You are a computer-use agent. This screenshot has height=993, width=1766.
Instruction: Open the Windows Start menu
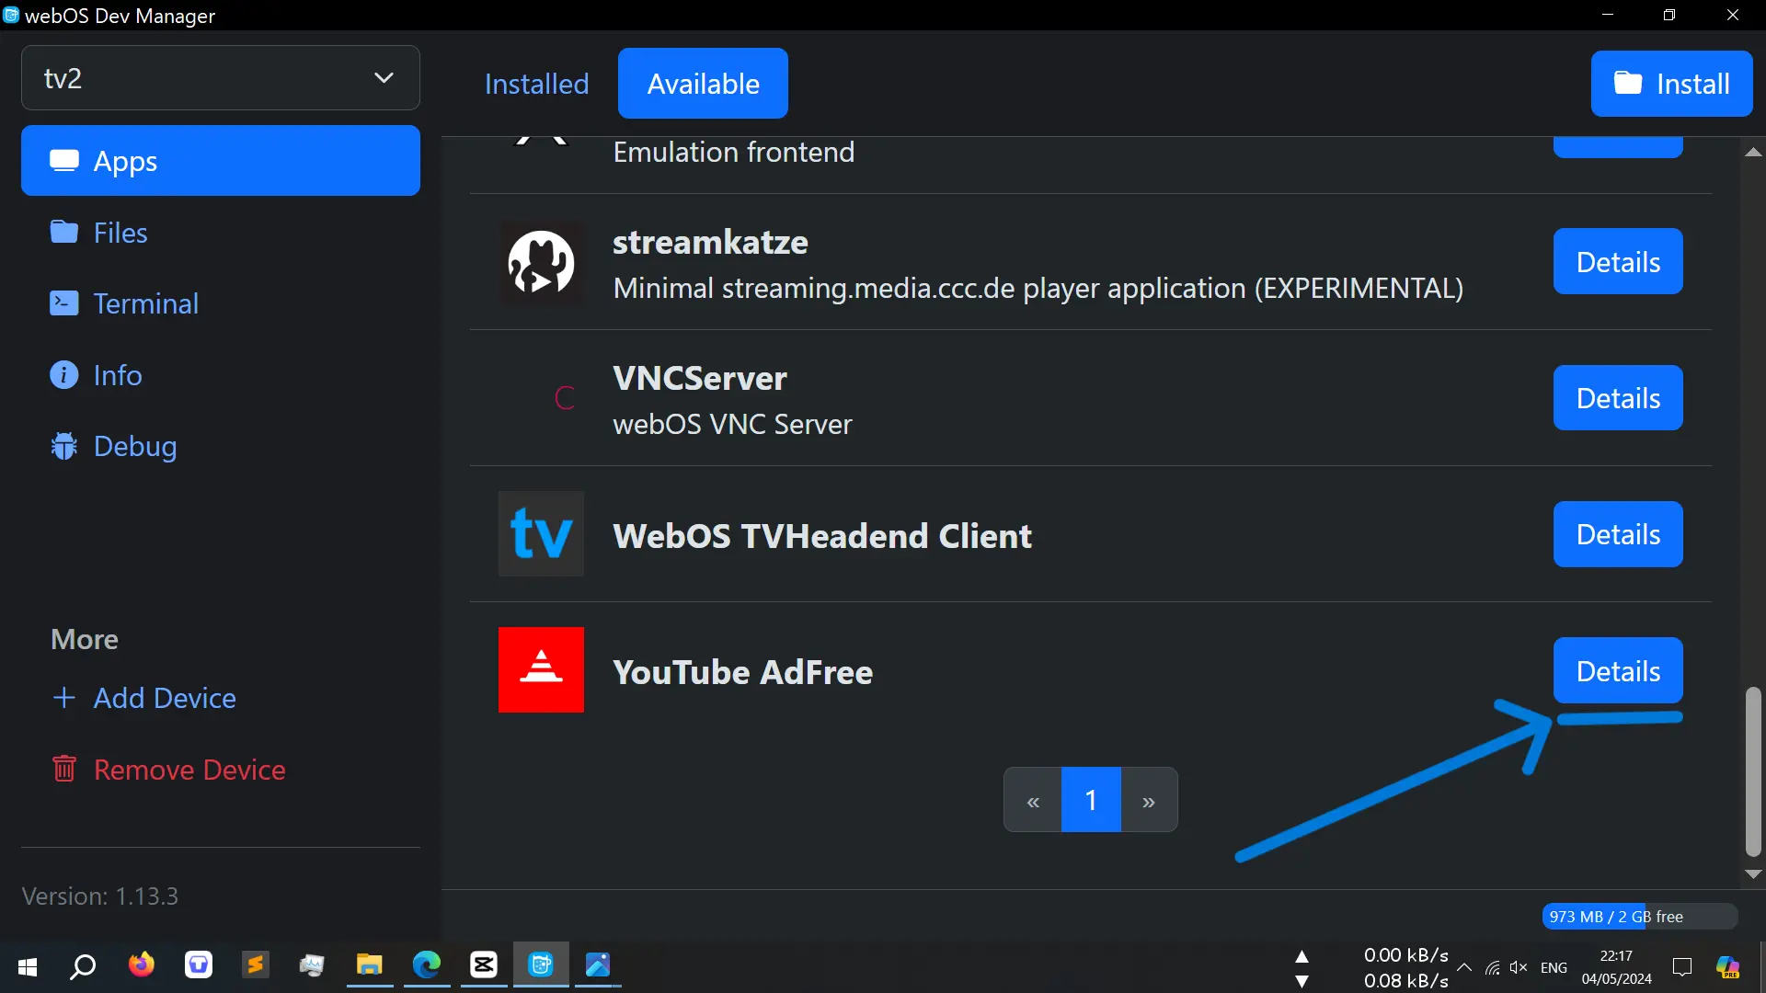click(x=28, y=966)
